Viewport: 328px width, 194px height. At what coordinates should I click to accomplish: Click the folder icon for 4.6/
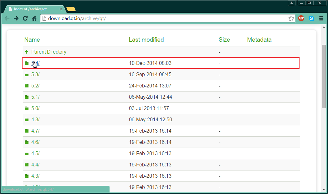(x=27, y=142)
